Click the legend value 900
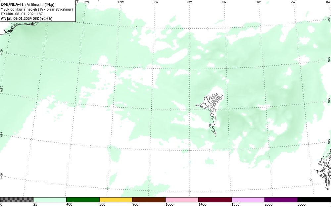The image size is (331, 207). (x=135, y=204)
